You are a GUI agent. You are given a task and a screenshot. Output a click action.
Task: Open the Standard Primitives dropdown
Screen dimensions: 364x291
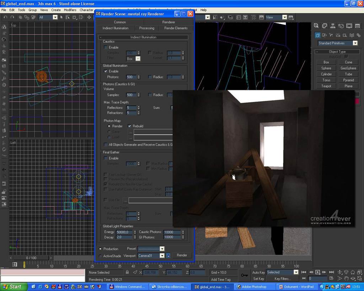(x=355, y=43)
